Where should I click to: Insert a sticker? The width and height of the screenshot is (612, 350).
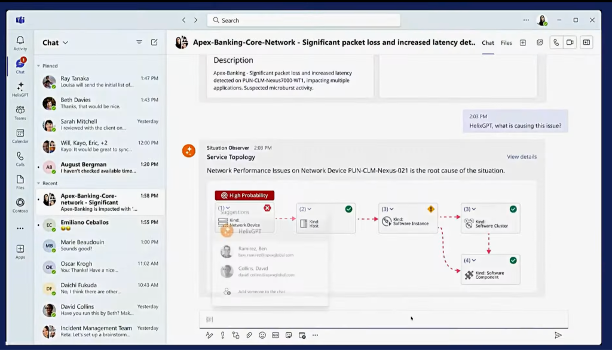point(289,335)
